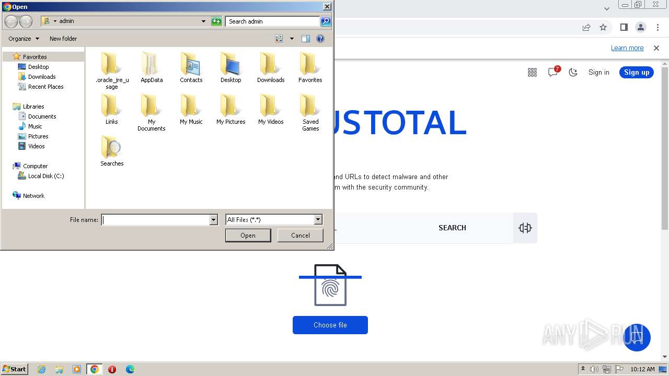Click the Sign up button
This screenshot has width=669, height=376.
(x=637, y=73)
